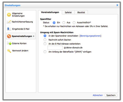This screenshot has height=102, width=123.
Task: Click the green plus Externe Konten icon
Action: [x=9, y=43]
